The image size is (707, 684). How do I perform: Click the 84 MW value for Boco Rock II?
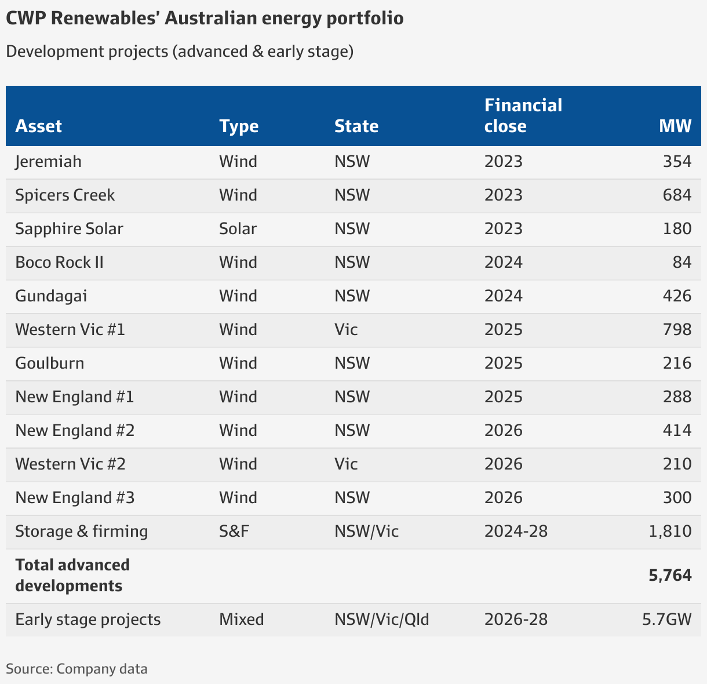point(682,262)
